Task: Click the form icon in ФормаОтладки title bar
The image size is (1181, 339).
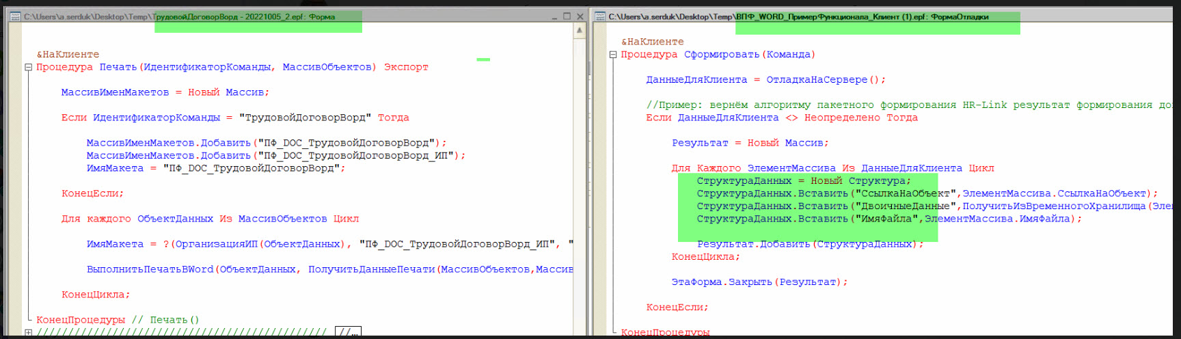Action: 600,17
